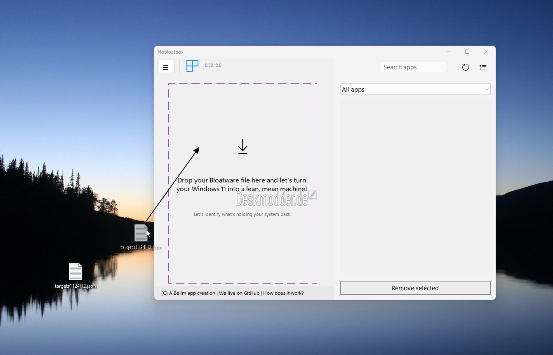
Task: Click the Let's identify what's holding text
Action: coord(242,214)
